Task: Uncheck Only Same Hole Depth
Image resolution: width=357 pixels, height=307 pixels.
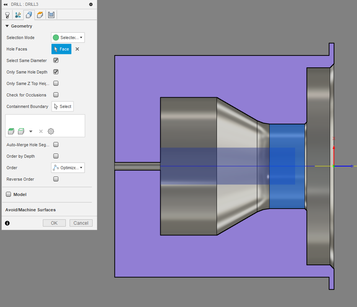Action: [x=56, y=72]
